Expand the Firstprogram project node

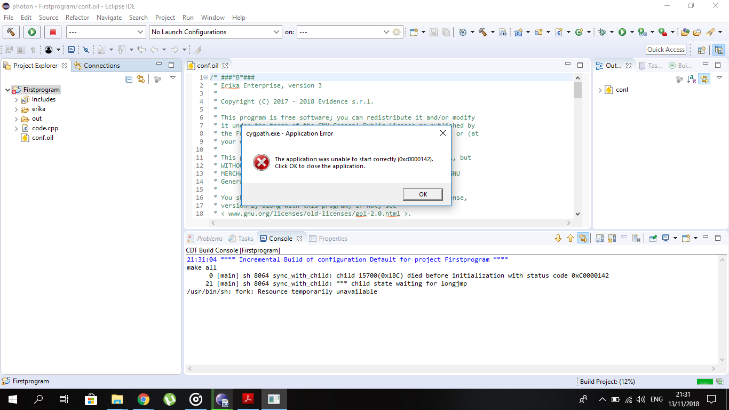pos(7,90)
